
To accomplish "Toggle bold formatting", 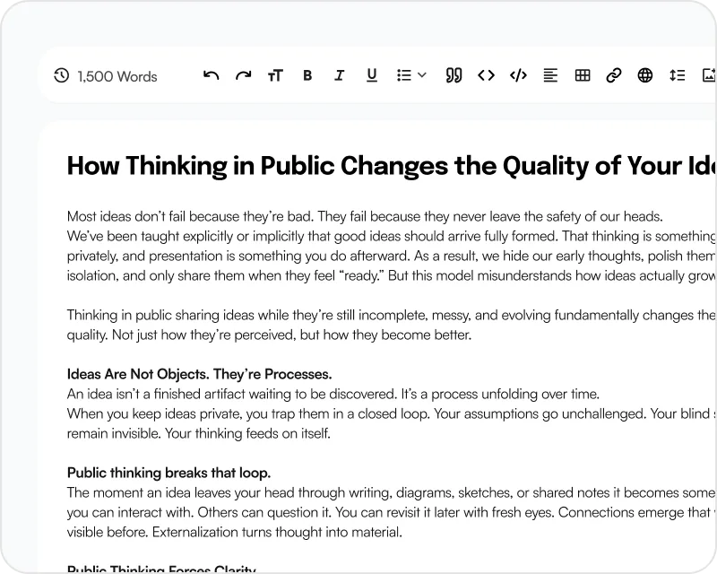I will [307, 75].
